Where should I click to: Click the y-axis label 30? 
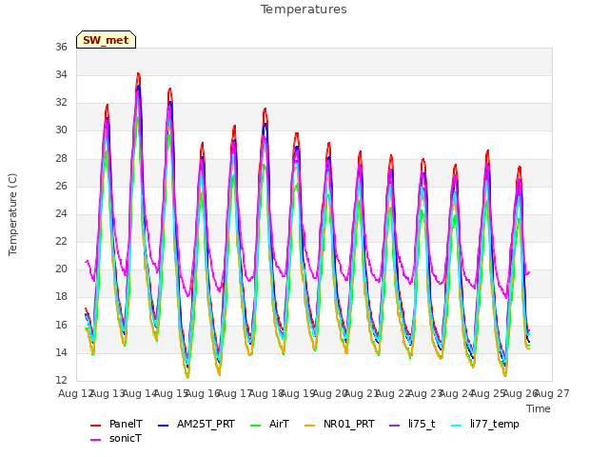click(61, 130)
